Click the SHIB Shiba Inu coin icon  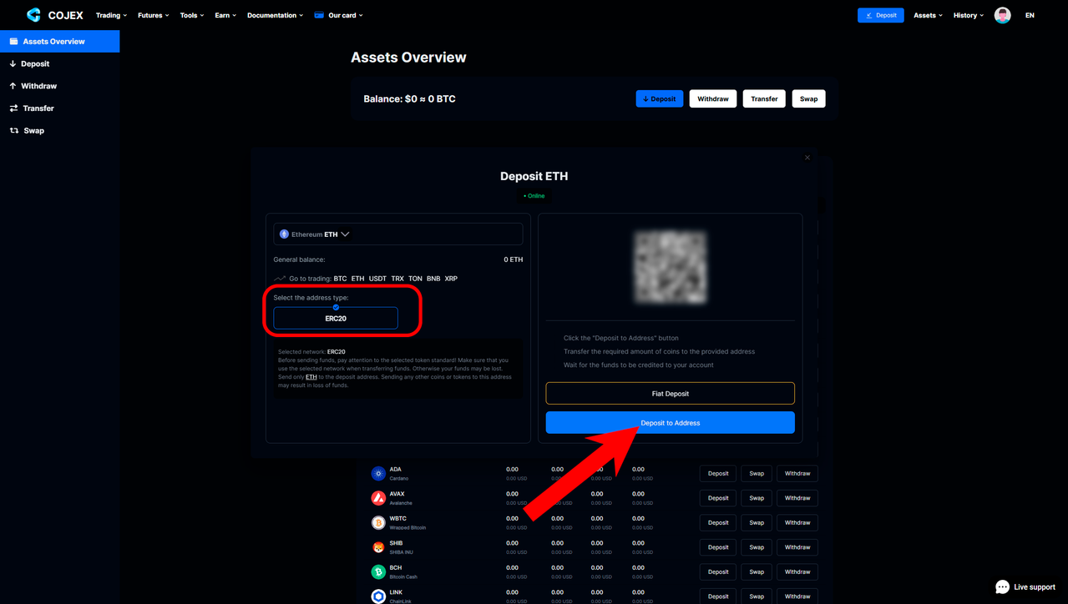(x=378, y=547)
